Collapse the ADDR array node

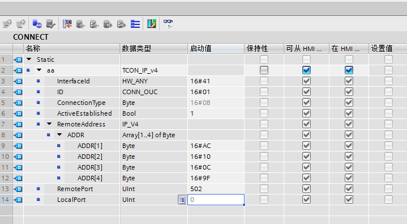59,134
